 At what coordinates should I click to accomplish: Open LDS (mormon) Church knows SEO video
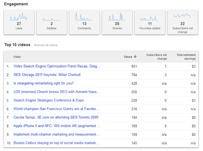tap(57, 92)
